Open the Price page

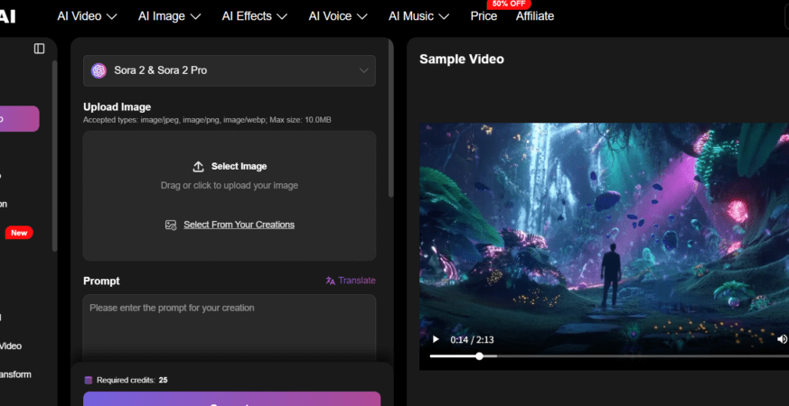click(x=484, y=16)
